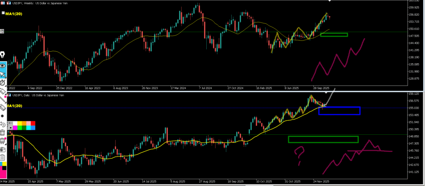Open the clipboard notes icon
The image size is (425, 186).
(3, 157)
